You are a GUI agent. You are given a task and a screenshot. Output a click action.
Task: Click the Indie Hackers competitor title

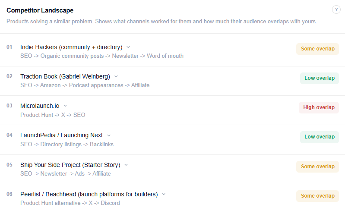pyautogui.click(x=71, y=47)
